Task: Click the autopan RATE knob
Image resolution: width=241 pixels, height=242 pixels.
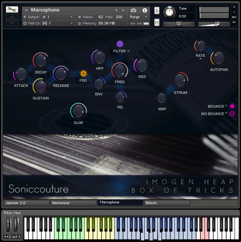Action: (x=201, y=46)
